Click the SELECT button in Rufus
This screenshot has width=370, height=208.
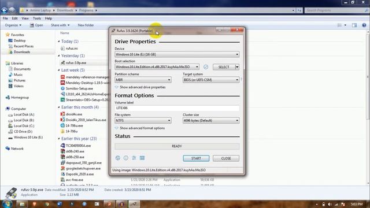click(x=224, y=67)
